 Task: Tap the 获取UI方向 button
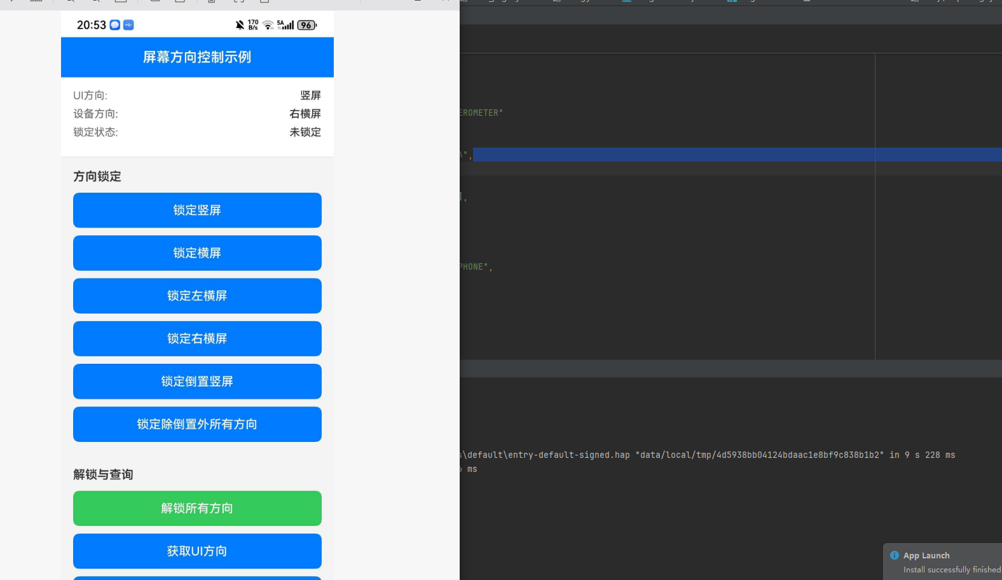click(197, 551)
